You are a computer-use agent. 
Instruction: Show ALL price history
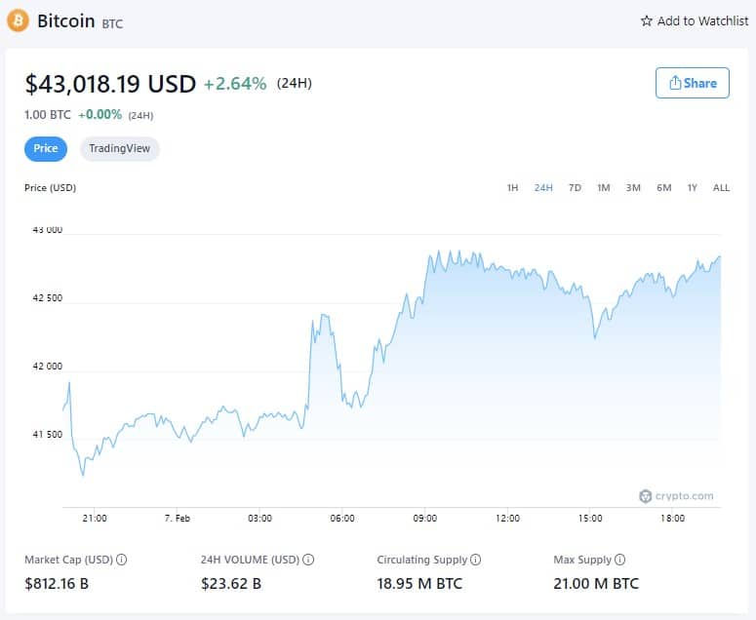pyautogui.click(x=721, y=188)
